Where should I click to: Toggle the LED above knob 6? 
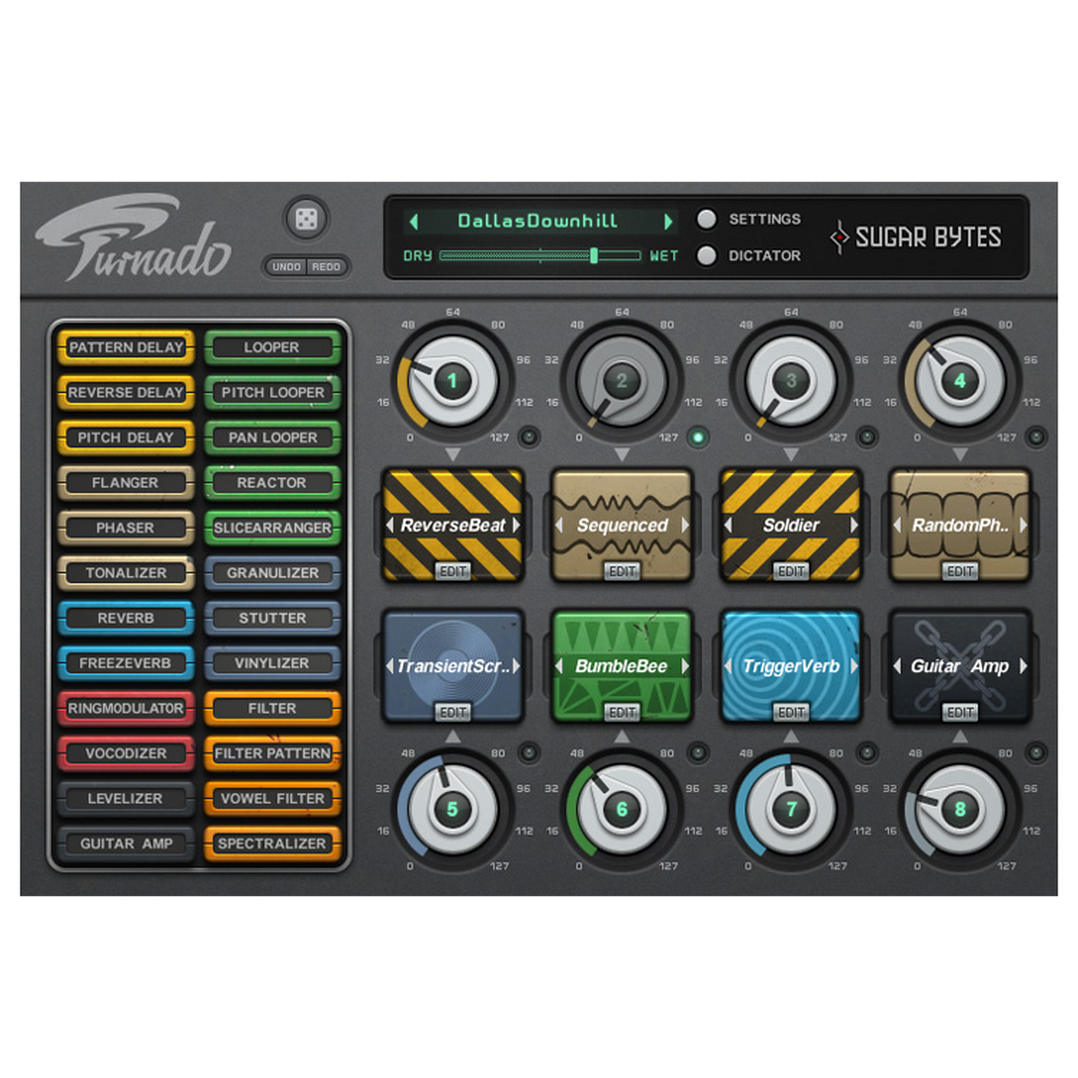click(698, 753)
